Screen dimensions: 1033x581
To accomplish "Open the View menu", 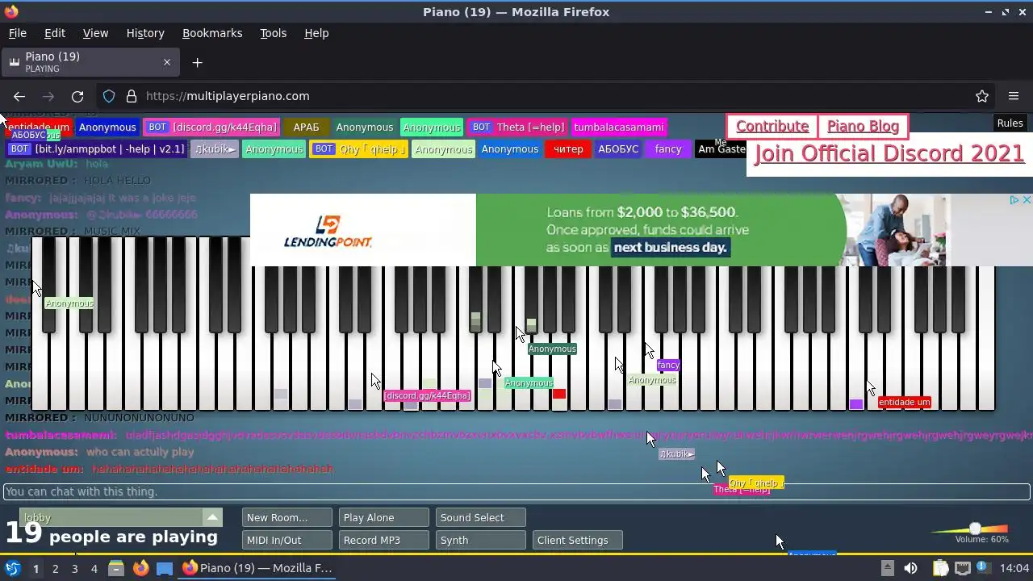I will tap(95, 33).
